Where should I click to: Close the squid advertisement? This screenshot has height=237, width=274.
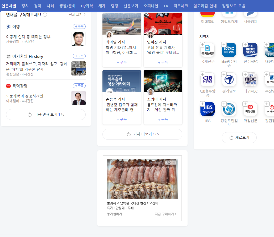(174, 163)
